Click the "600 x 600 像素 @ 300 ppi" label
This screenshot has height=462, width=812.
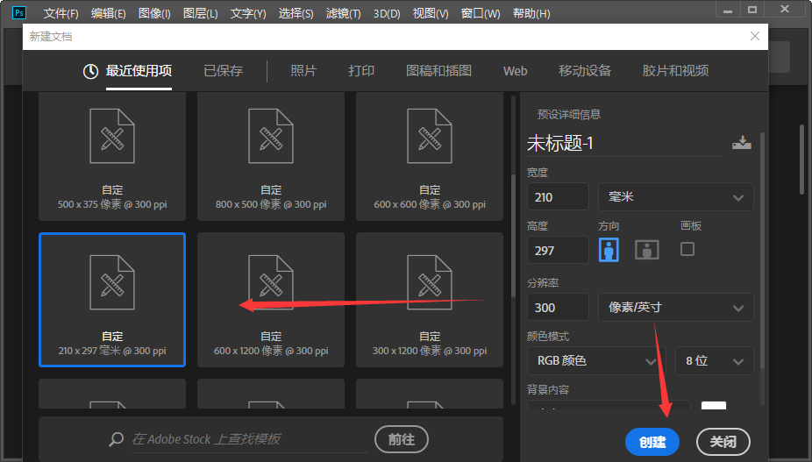pos(430,204)
